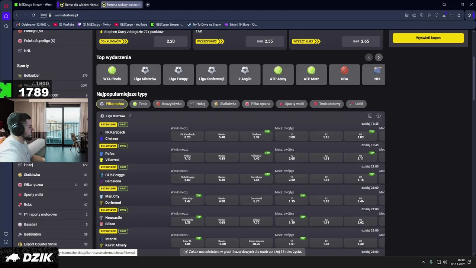The height and width of the screenshot is (268, 476).
Task: Open the Try To Drive na Steam bookmark
Action: coord(204,25)
